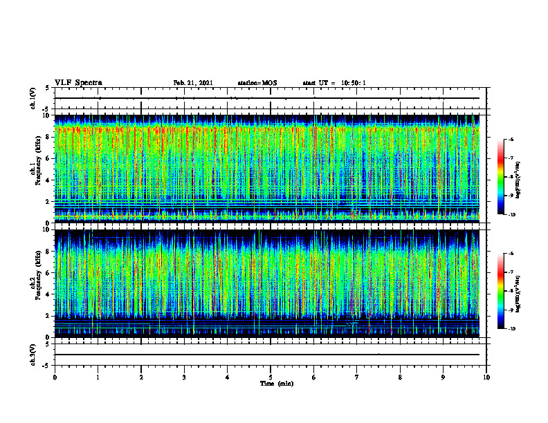Click the ch.3 voltage trace line
This screenshot has width=548, height=423.
tap(267, 355)
